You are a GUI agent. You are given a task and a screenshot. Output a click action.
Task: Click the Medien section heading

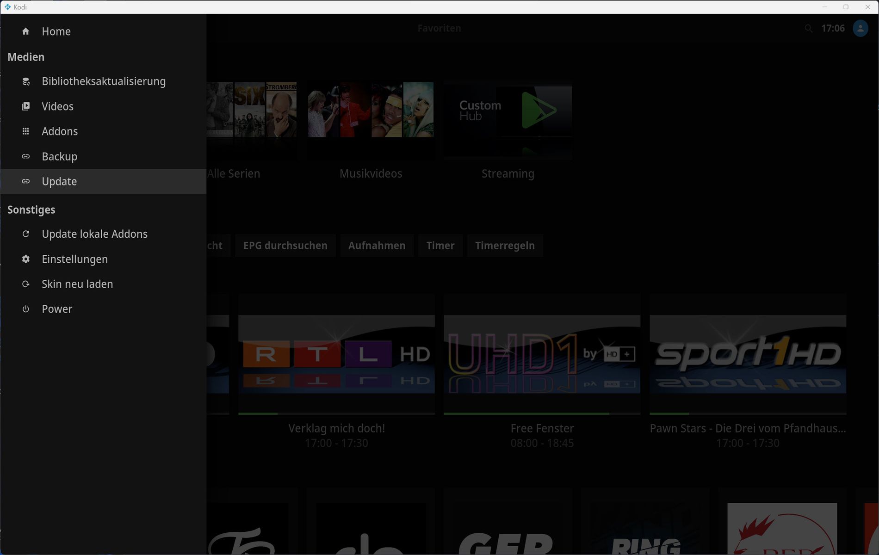coord(26,57)
